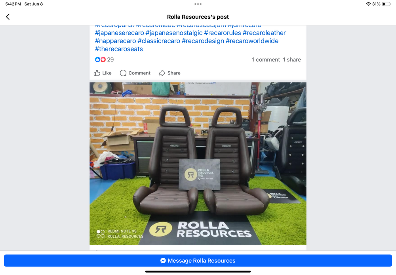Open the #japaneserecaro hashtag
This screenshot has height=275, width=396.
click(120, 33)
